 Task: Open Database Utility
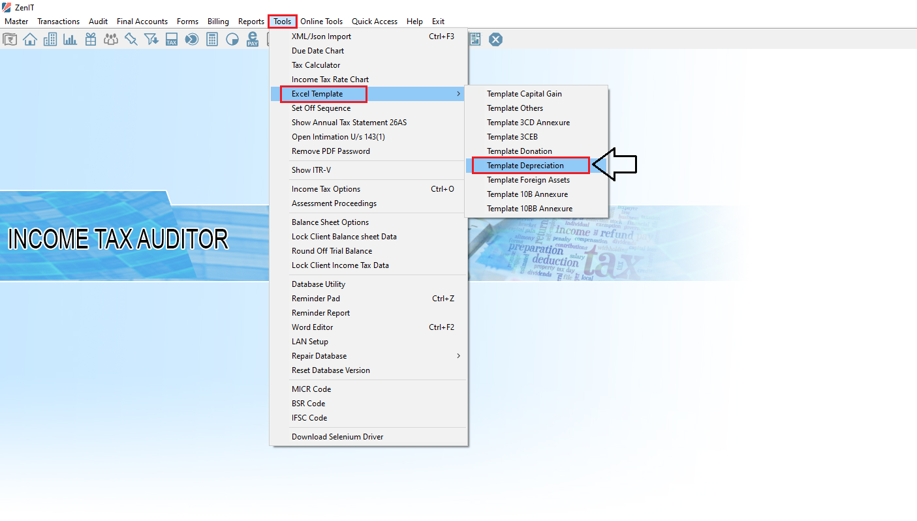(369, 284)
